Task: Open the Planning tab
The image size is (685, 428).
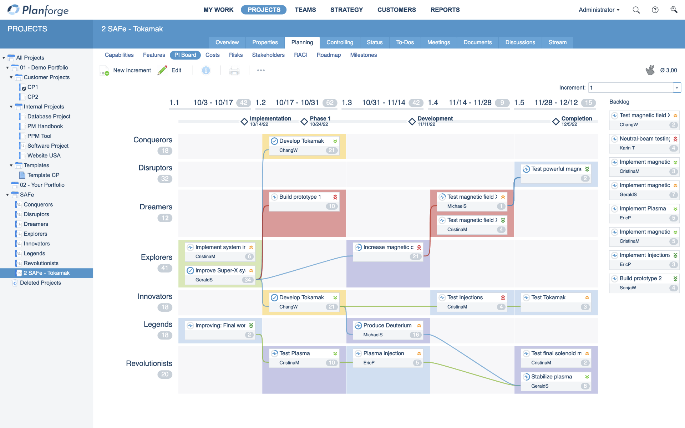Action: (302, 42)
